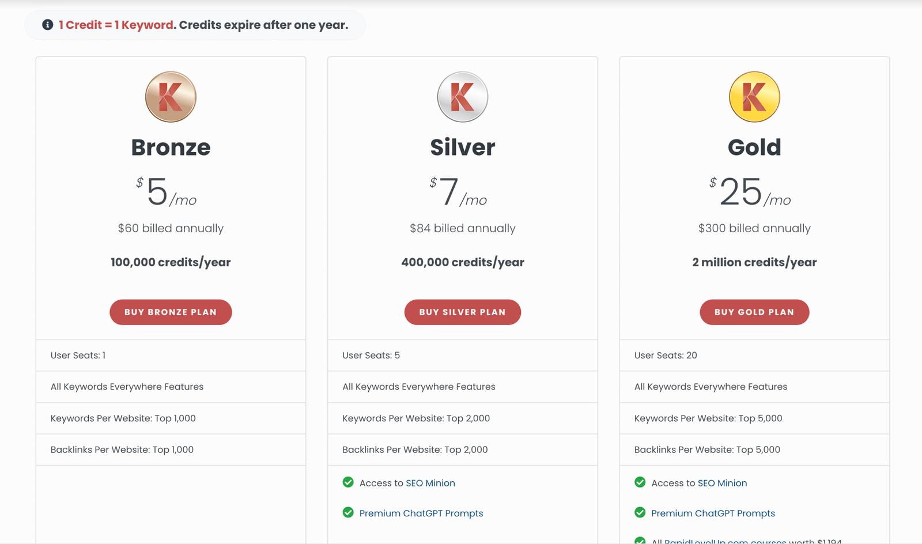
Task: Open SEO Minion link in Gold plan
Action: 722,483
